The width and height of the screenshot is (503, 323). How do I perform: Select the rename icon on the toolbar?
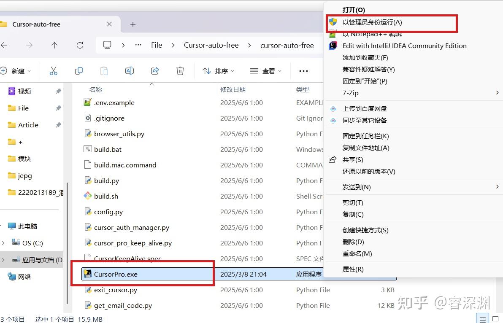129,71
